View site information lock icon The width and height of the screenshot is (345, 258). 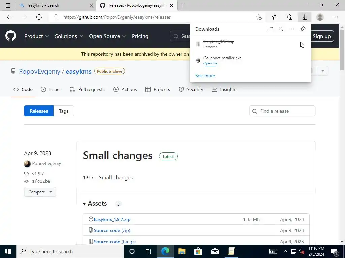pos(56,17)
